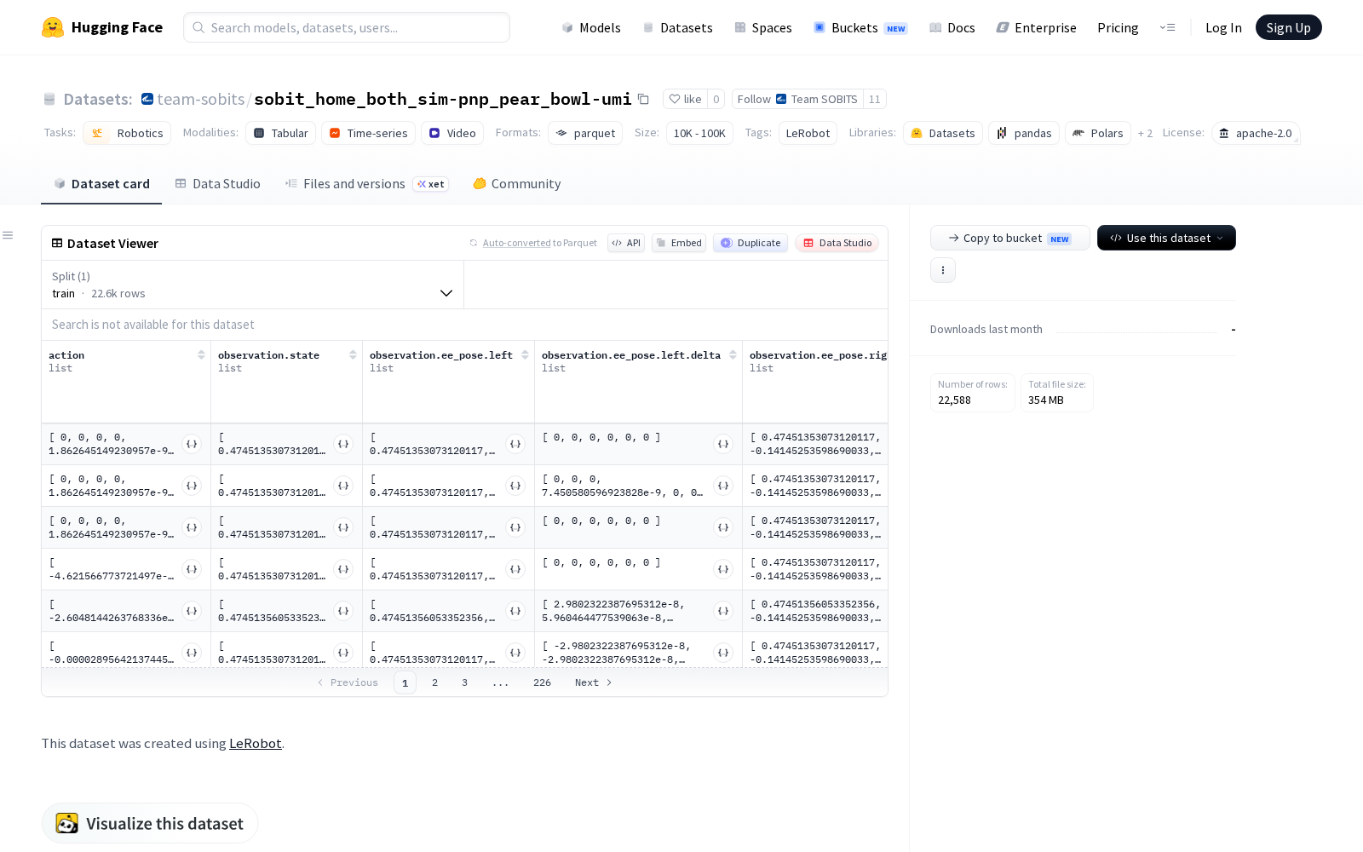Screen dimensions: 1363x852
Task: Click the Visualize this dataset button
Action: (150, 823)
